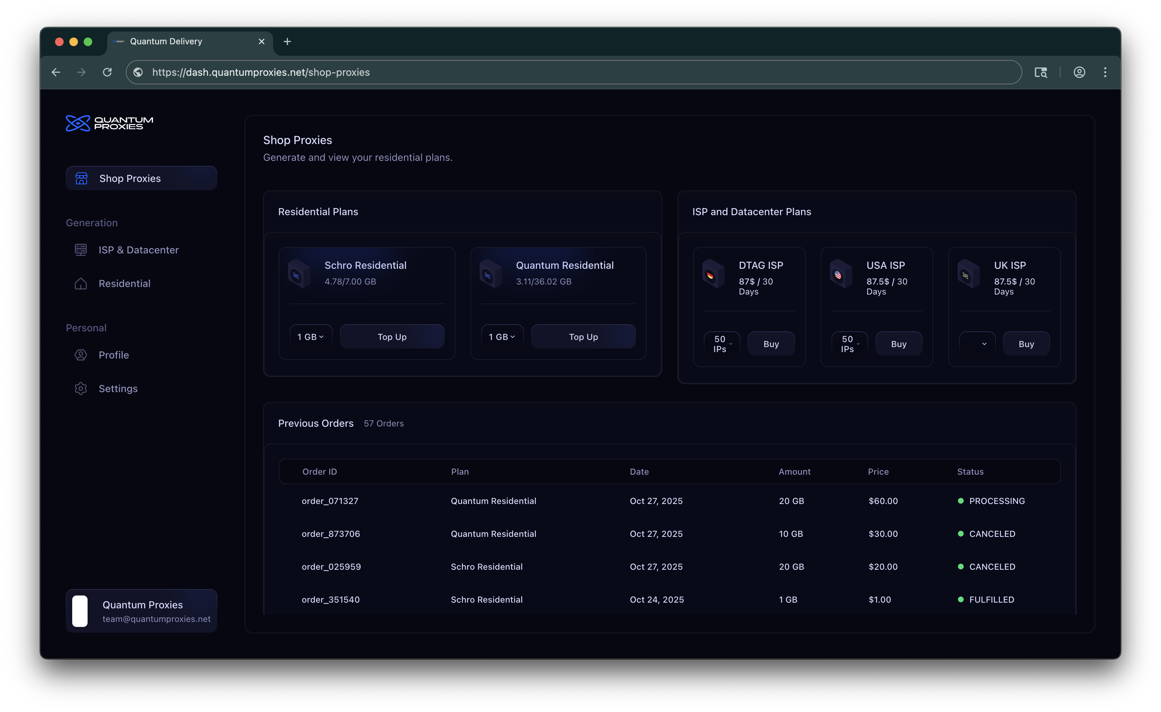
Task: Buy the USA ISP plan
Action: [x=898, y=343]
